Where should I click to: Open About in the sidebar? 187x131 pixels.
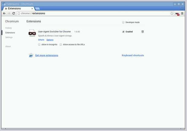tap(8, 46)
